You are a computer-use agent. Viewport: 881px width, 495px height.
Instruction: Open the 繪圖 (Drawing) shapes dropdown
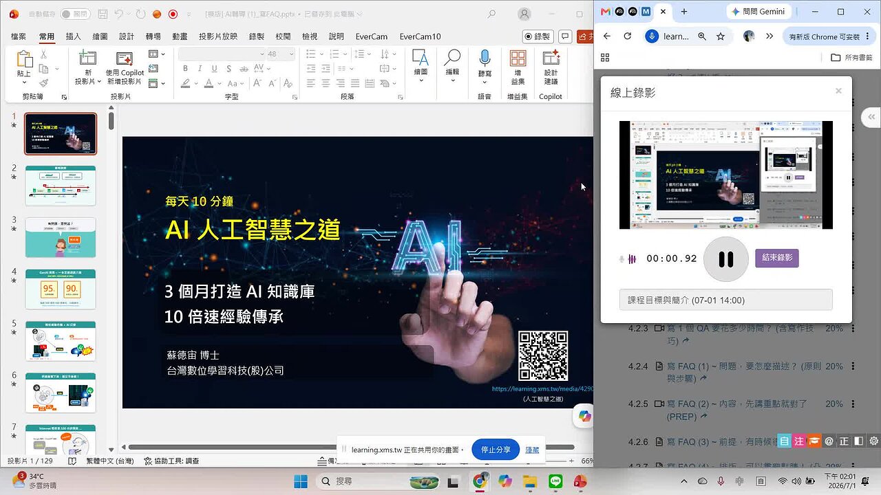coord(421,66)
